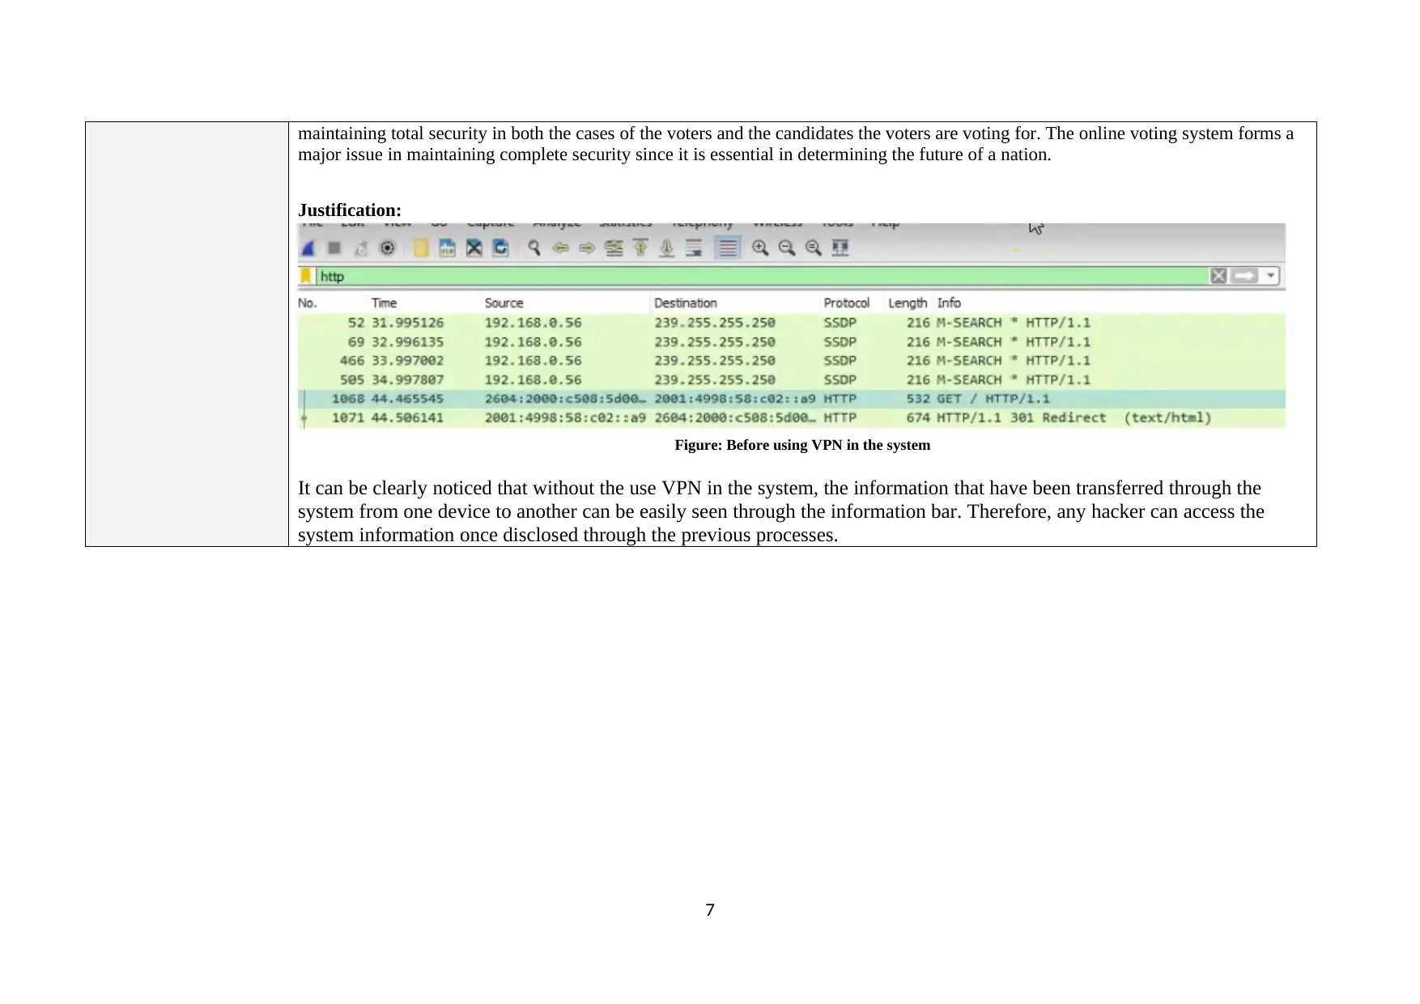Go back using the left arrow icon
This screenshot has width=1420, height=1004.
[560, 248]
